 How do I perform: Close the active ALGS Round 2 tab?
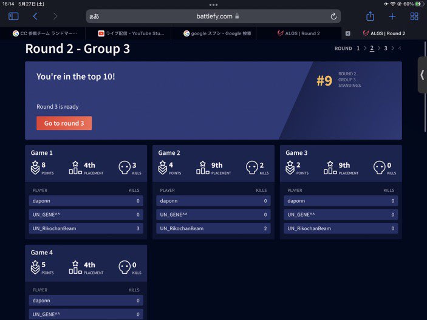pos(348,33)
